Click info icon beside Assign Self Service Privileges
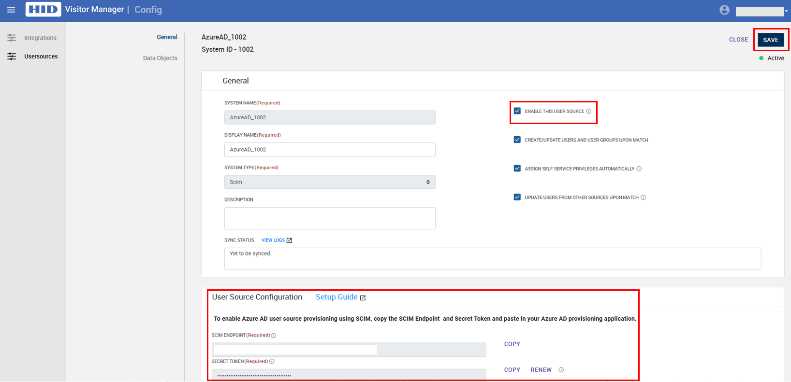Viewport: 791px width, 382px height. coord(639,169)
